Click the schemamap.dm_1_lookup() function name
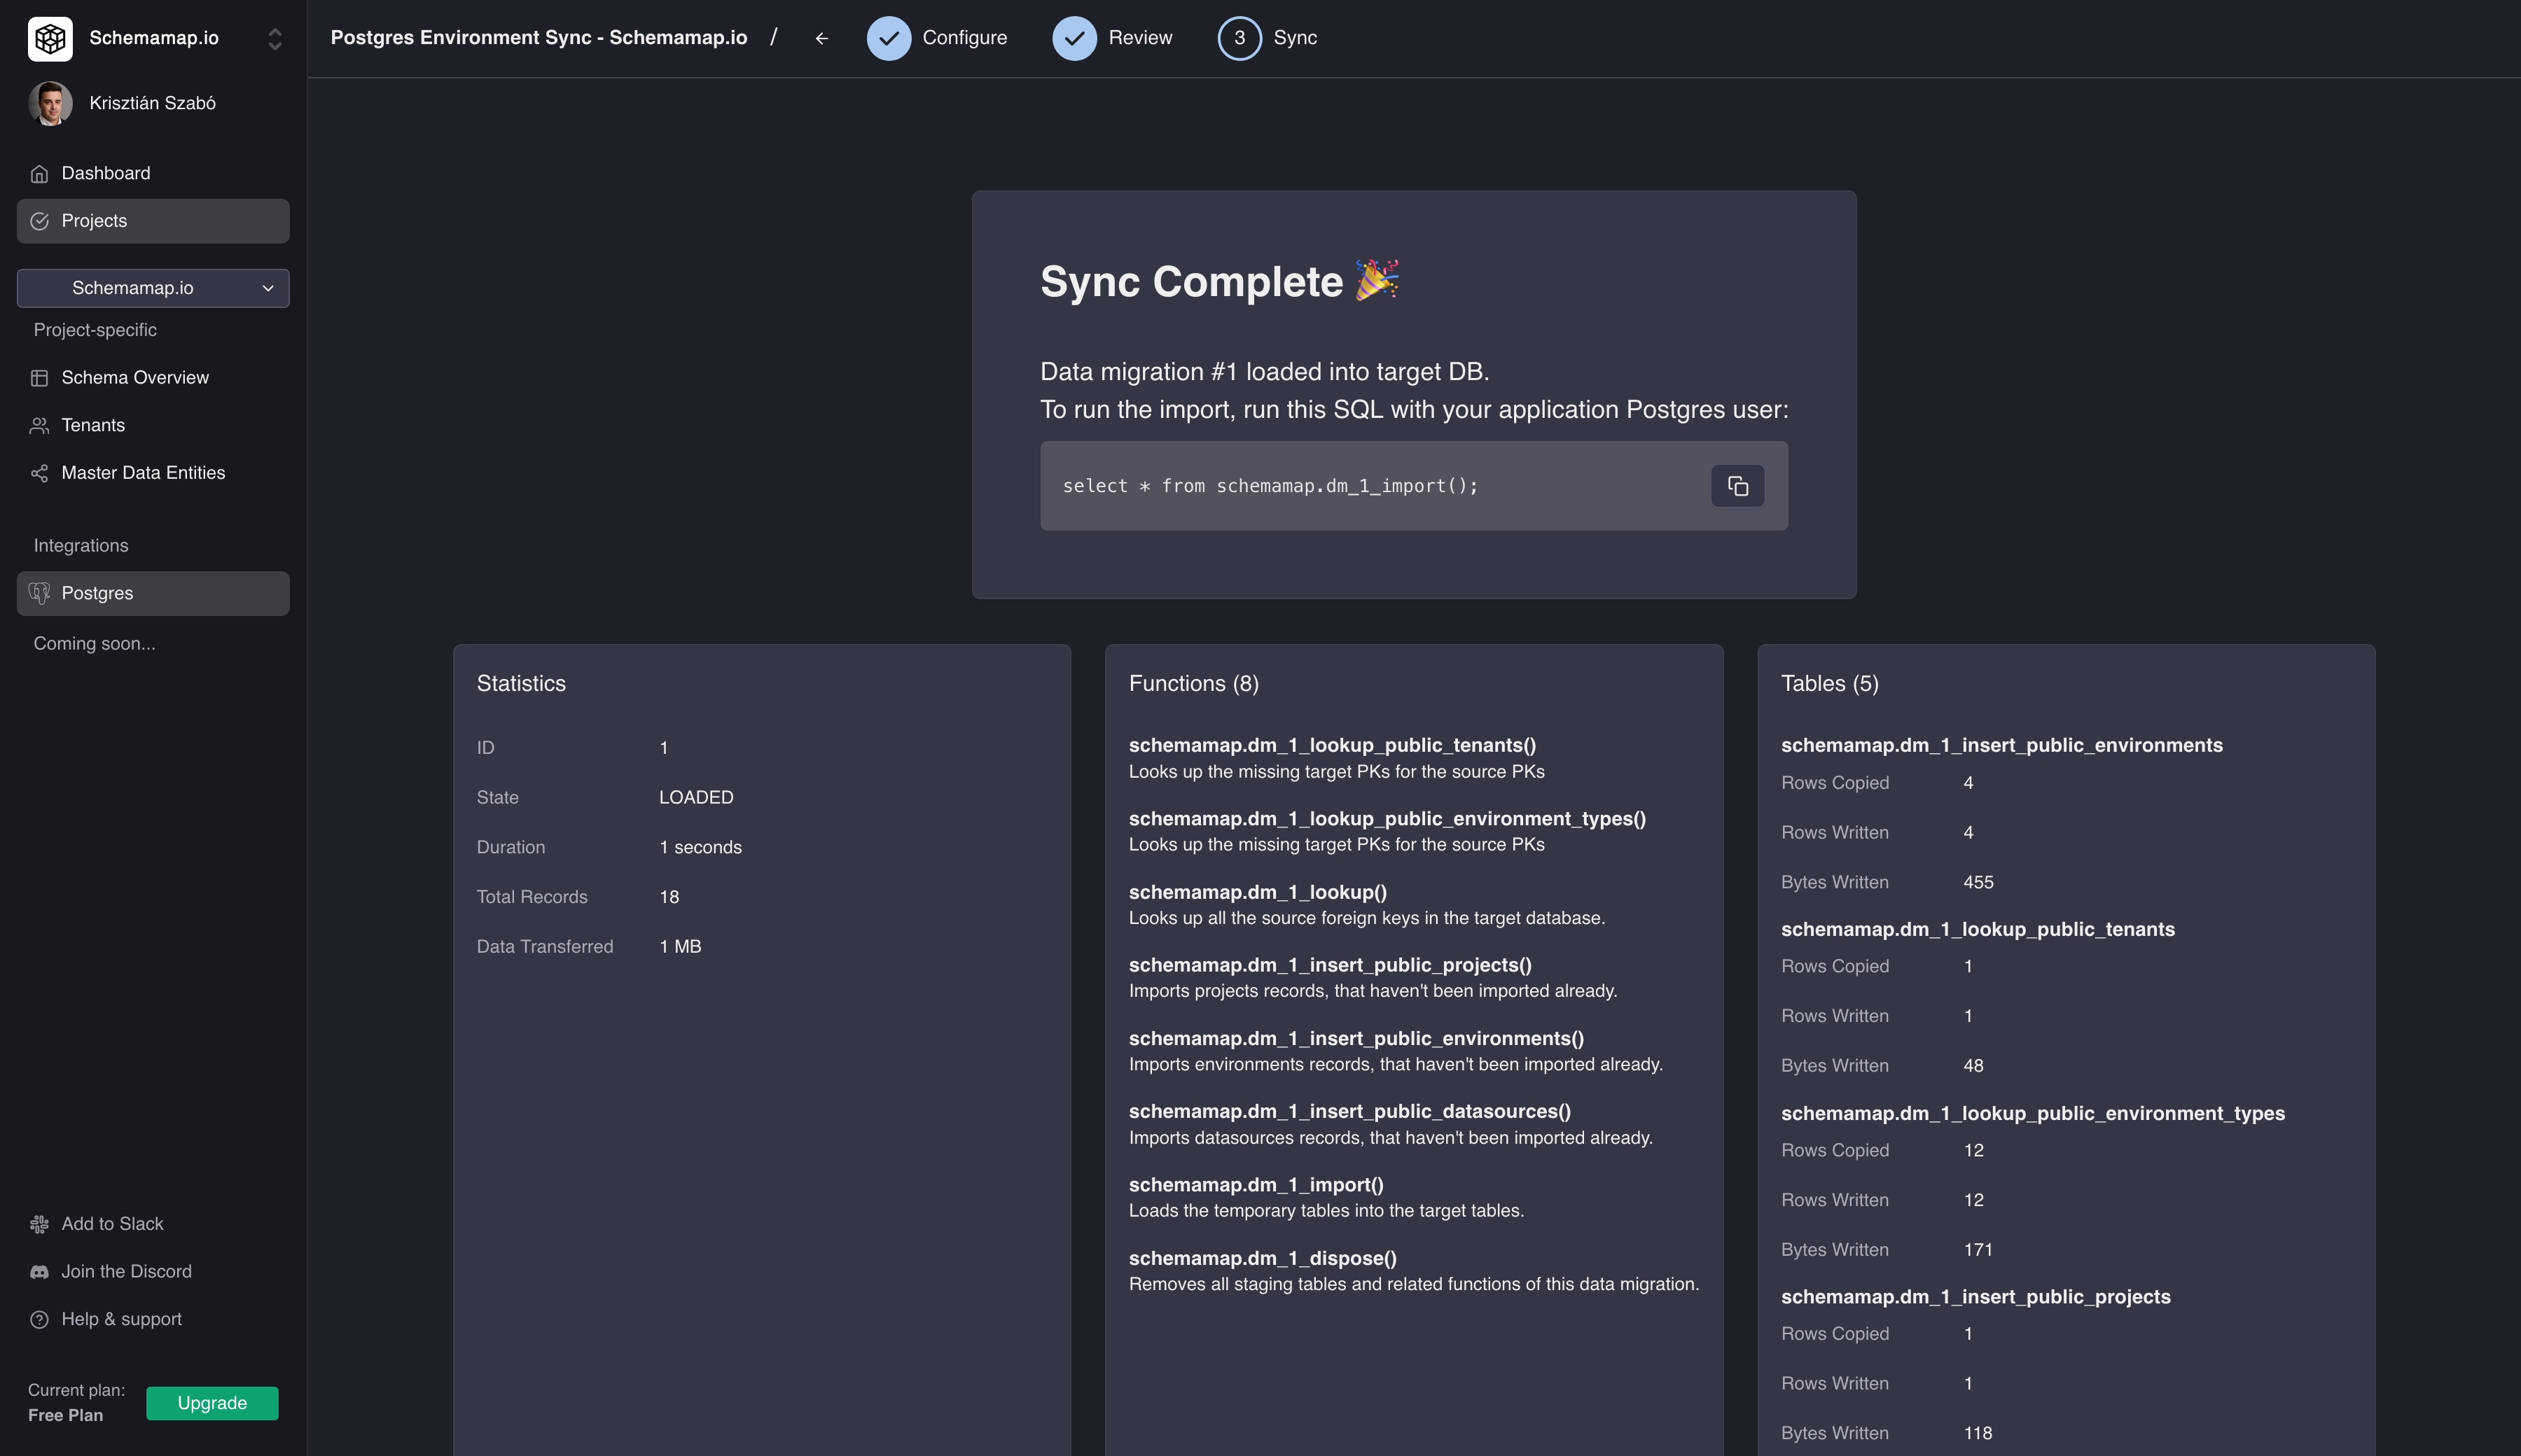The image size is (2521, 1456). click(1258, 892)
